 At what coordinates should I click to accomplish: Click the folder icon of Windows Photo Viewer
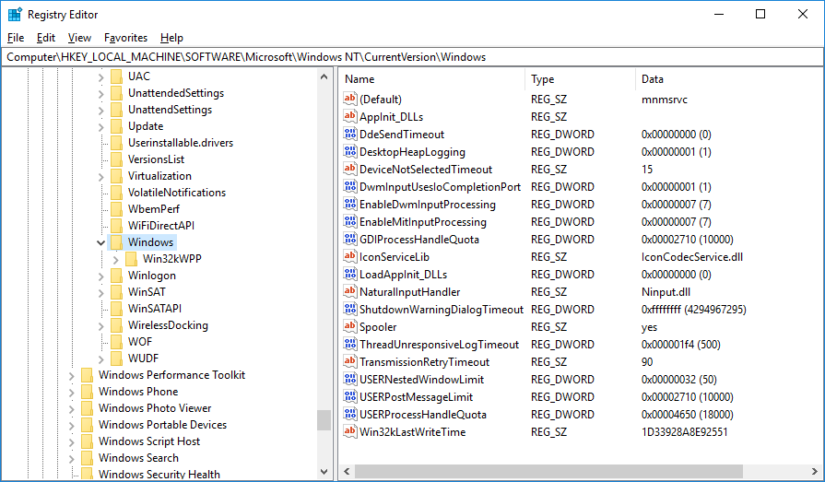click(x=88, y=407)
